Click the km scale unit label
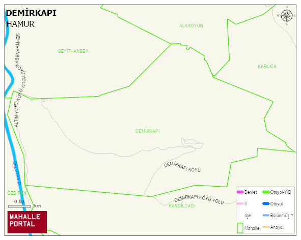The image size is (301, 240). (x=37, y=206)
